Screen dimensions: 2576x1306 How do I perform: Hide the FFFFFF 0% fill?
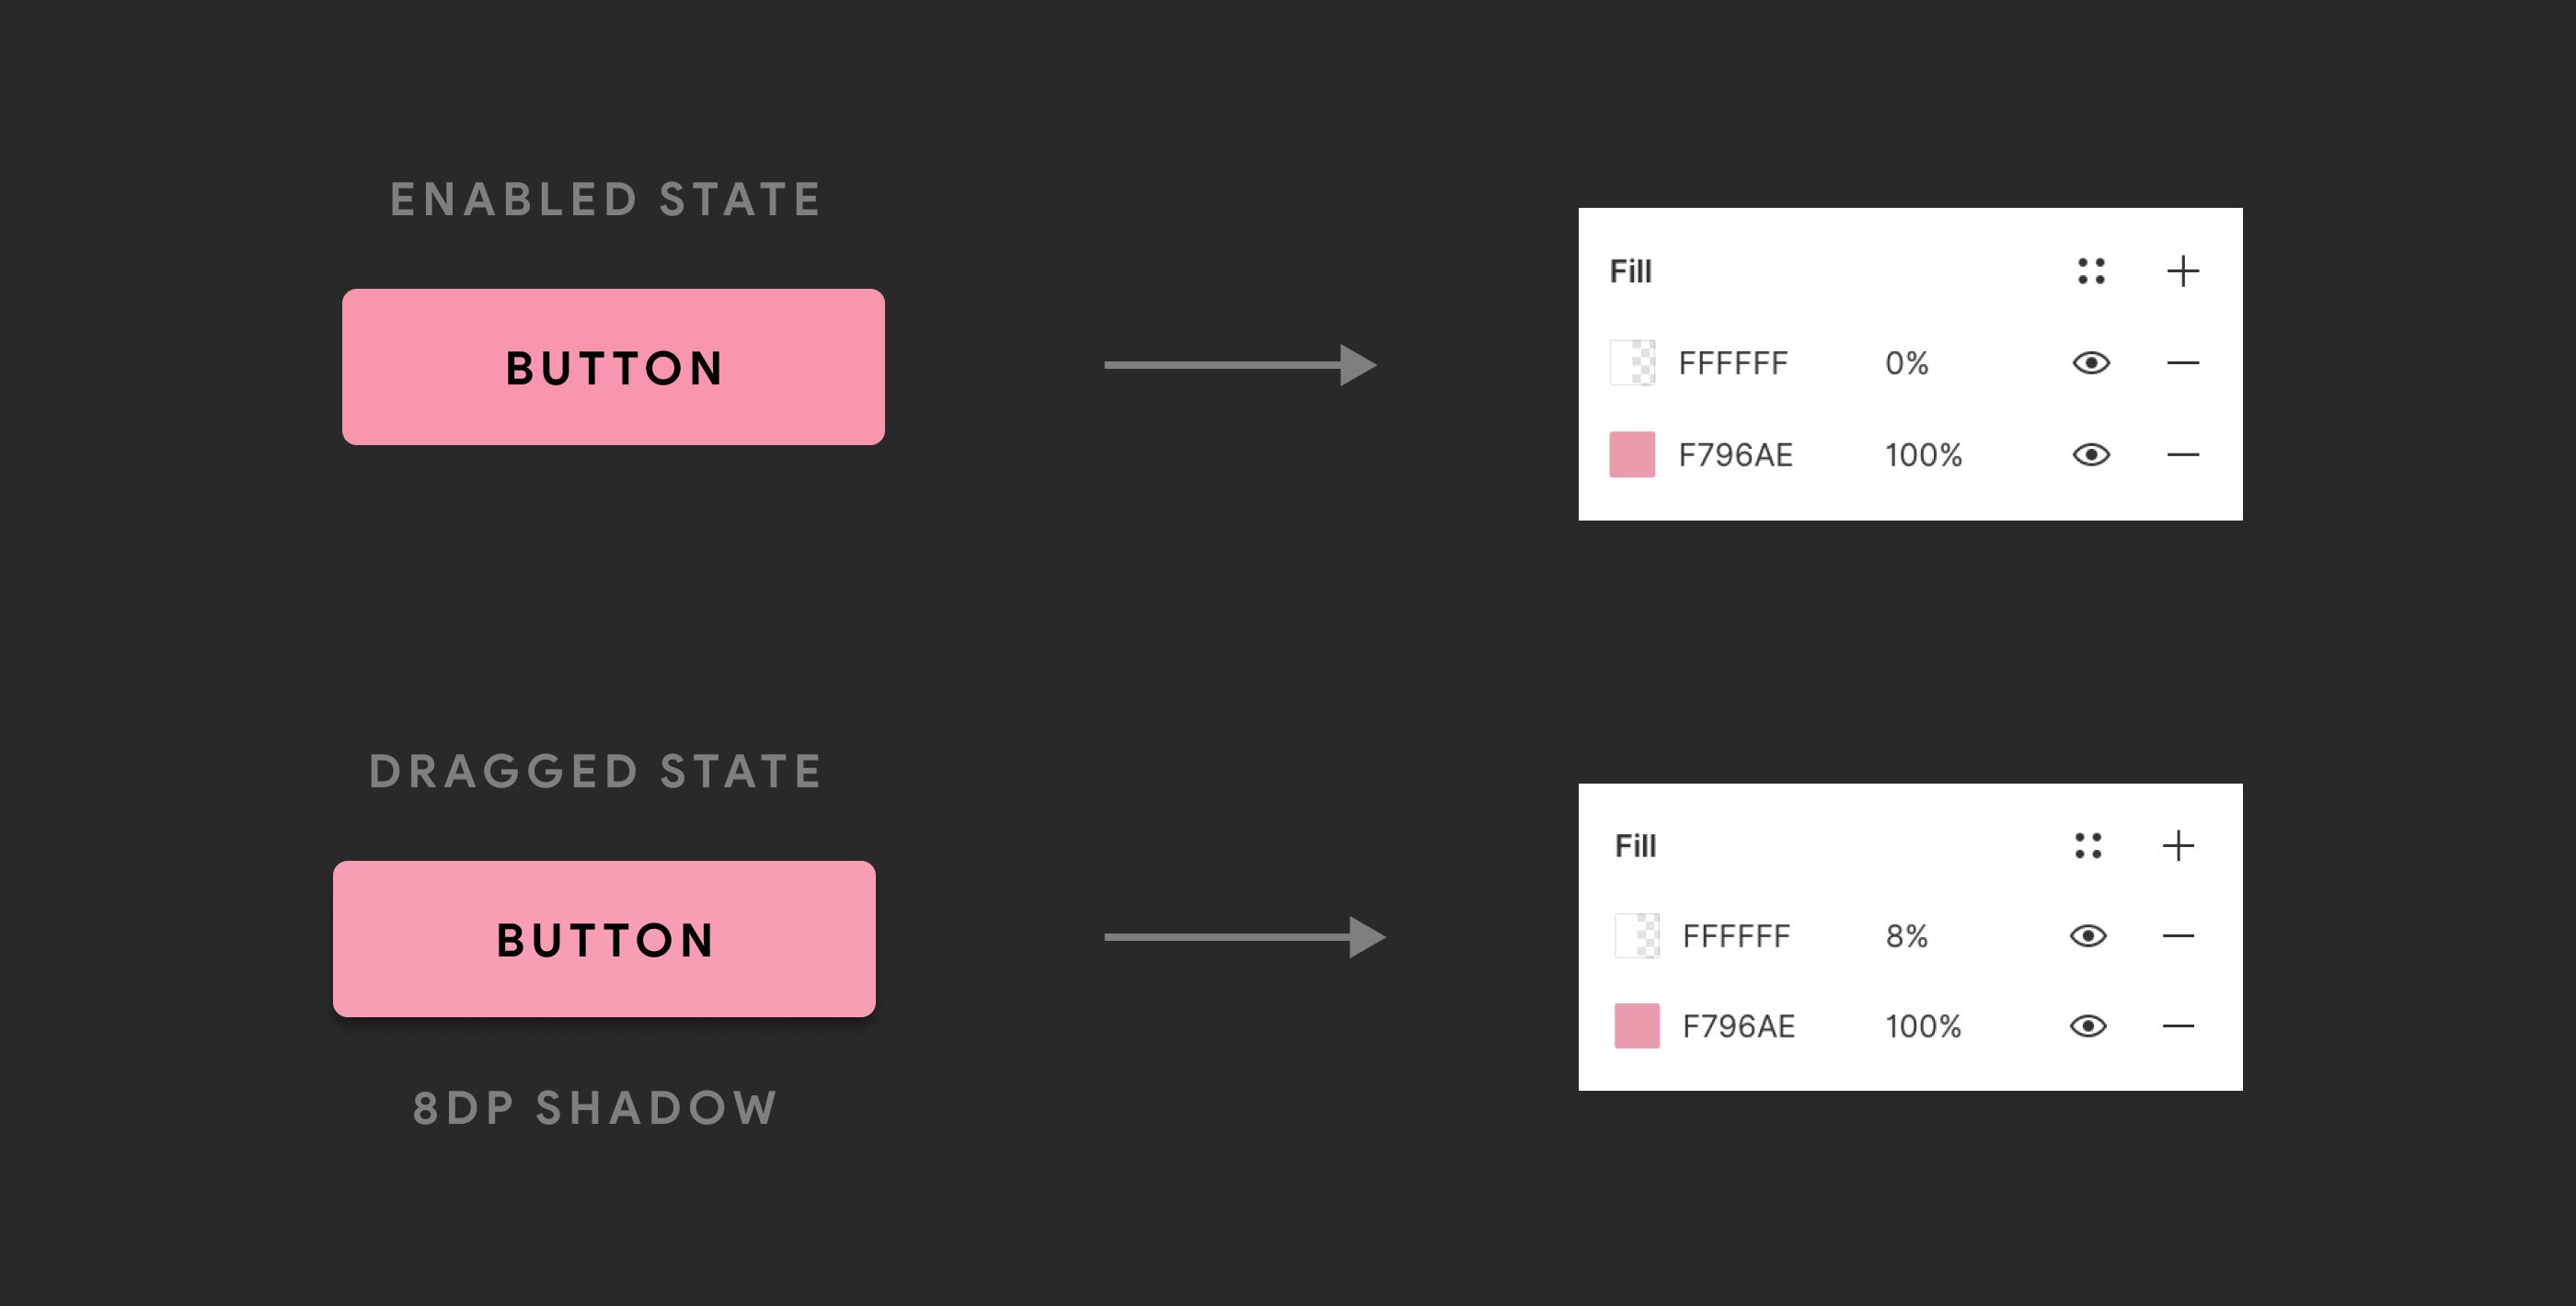click(x=2090, y=363)
